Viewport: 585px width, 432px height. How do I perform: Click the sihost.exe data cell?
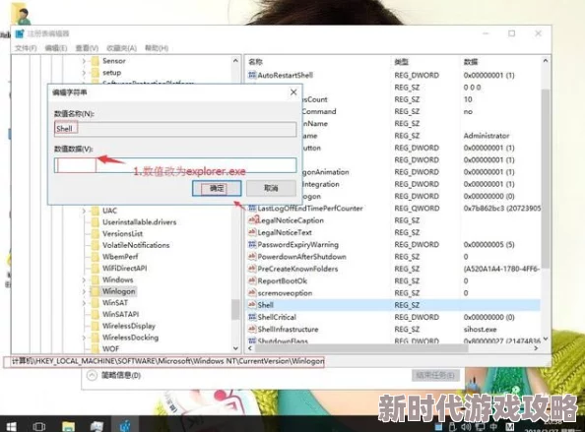click(480, 329)
